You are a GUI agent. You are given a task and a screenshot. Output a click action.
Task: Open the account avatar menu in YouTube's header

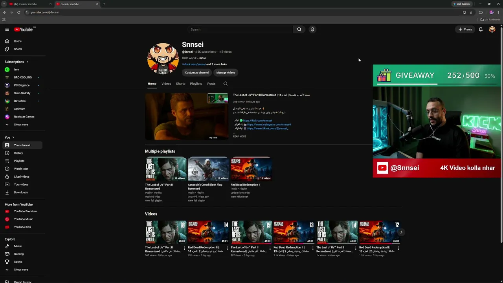492,29
